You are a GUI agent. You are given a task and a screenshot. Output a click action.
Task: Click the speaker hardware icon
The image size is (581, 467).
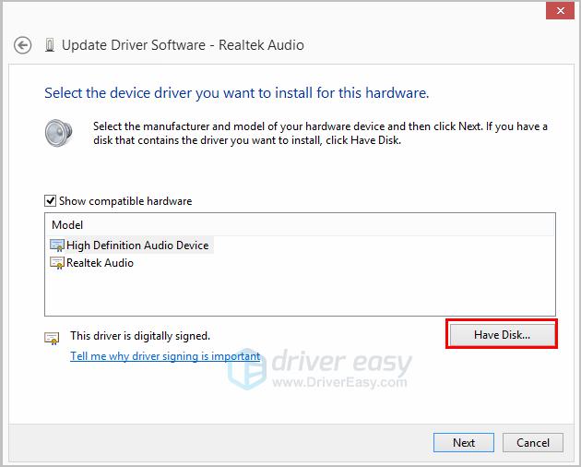58,133
